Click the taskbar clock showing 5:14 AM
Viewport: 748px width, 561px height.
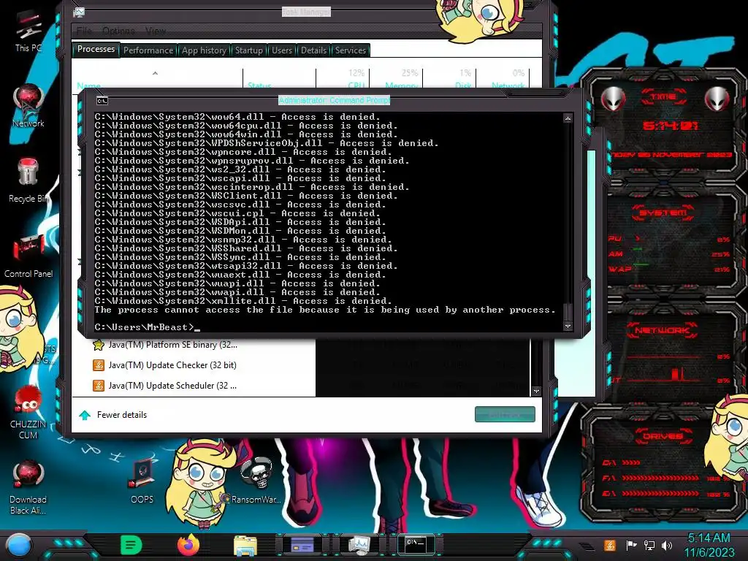[709, 538]
